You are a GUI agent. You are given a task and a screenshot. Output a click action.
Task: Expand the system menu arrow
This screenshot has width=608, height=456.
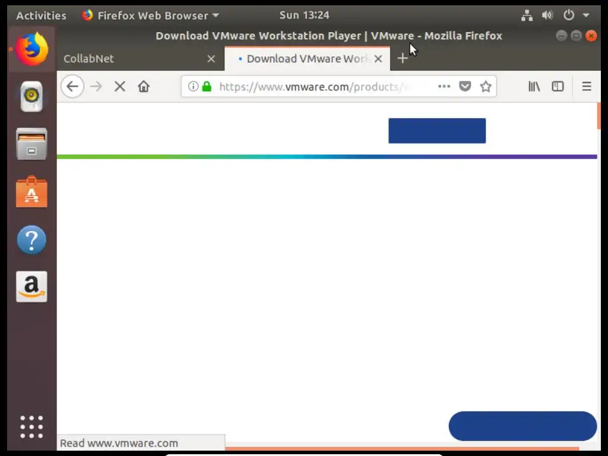tap(586, 15)
